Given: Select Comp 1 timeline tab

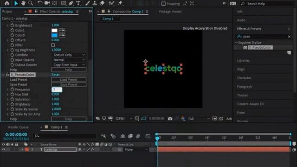Looking at the screenshot, I should point(57,127).
